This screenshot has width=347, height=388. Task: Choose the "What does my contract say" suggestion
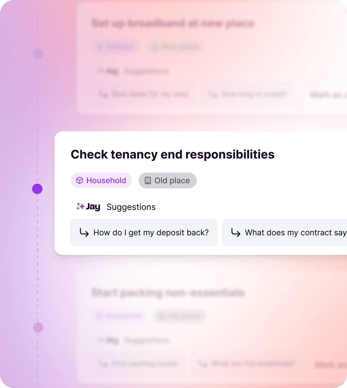295,233
